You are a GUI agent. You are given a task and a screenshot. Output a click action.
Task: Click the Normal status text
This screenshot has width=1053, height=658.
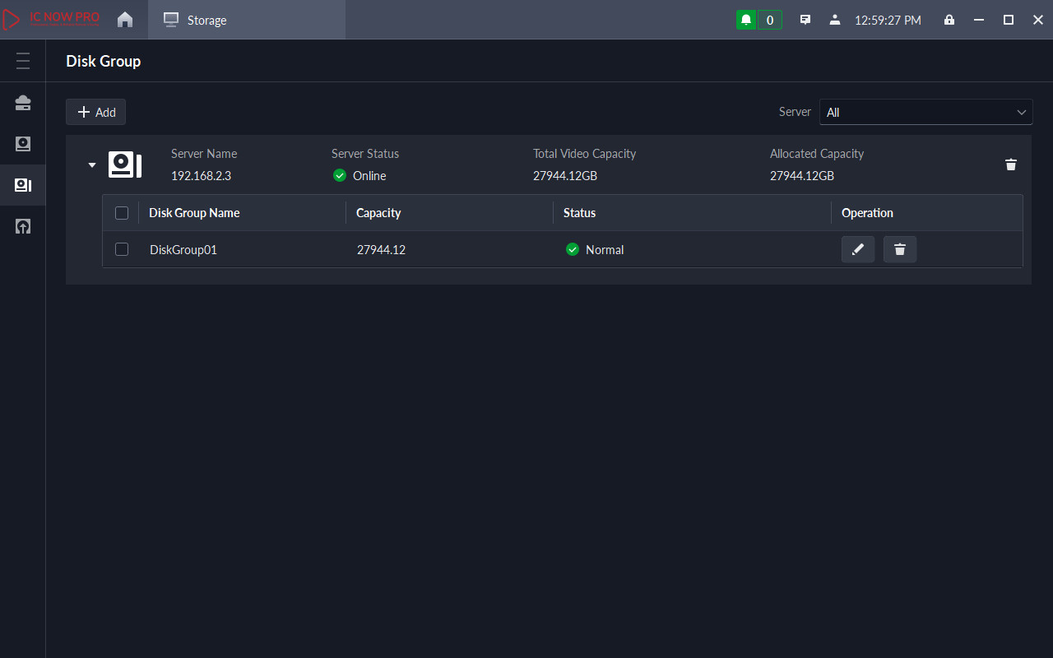pyautogui.click(x=605, y=249)
